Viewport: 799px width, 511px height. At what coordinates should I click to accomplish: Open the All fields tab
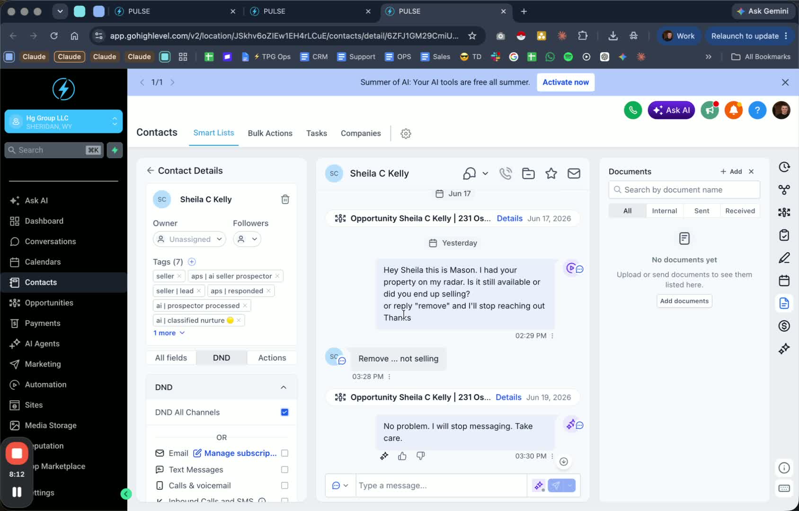click(171, 358)
